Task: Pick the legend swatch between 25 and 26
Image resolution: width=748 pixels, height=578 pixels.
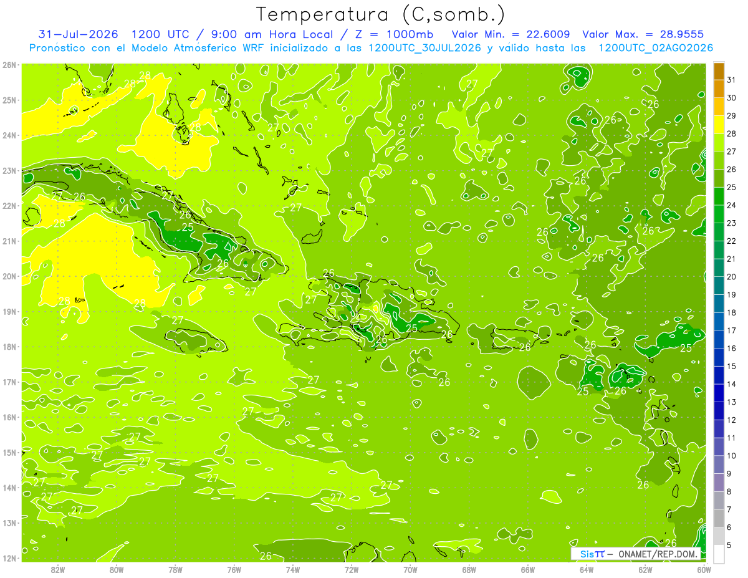Action: [719, 178]
